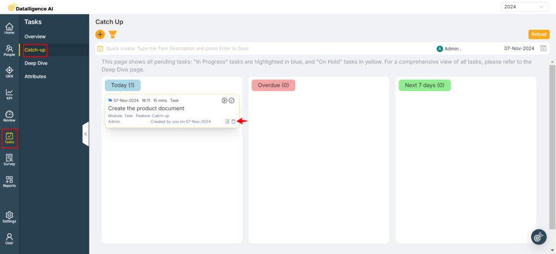The image size is (556, 254).
Task: Add new task with plus icon
Action: 100,34
